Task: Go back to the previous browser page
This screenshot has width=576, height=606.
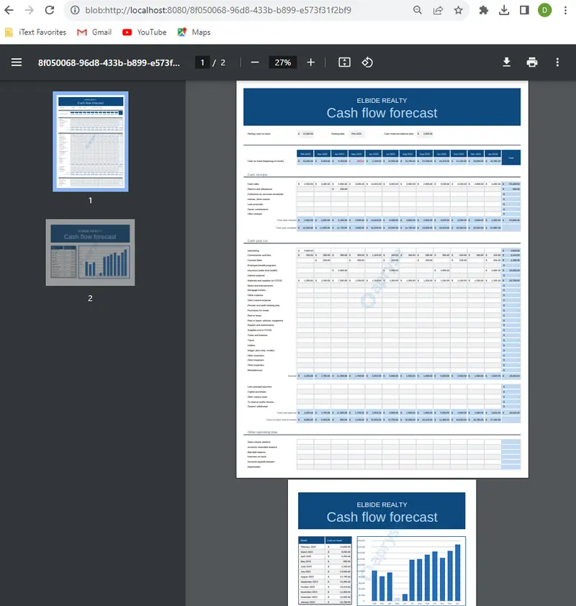Action: (x=9, y=10)
